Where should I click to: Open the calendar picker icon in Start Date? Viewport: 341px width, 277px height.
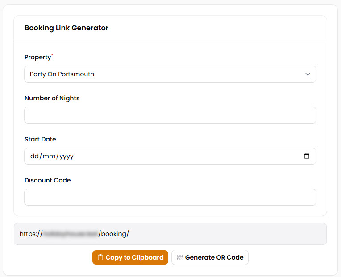307,157
